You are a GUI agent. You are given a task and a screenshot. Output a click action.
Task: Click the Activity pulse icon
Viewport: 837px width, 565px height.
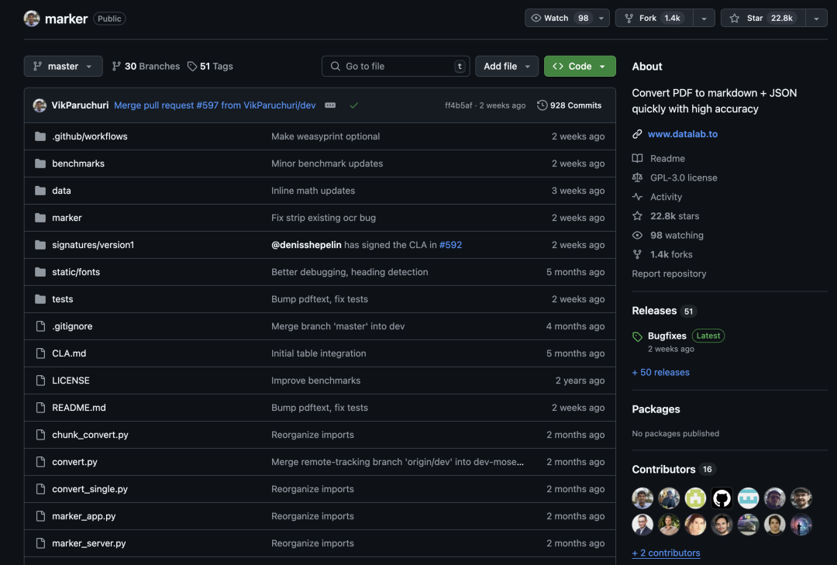point(637,197)
